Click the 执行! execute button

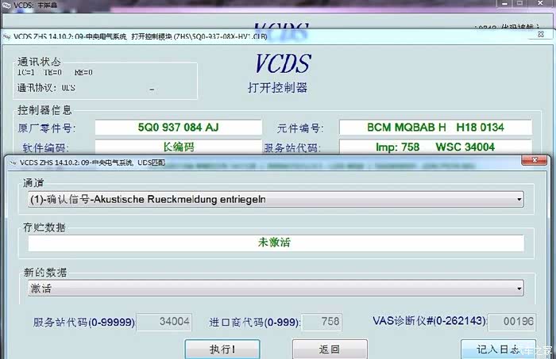click(222, 349)
